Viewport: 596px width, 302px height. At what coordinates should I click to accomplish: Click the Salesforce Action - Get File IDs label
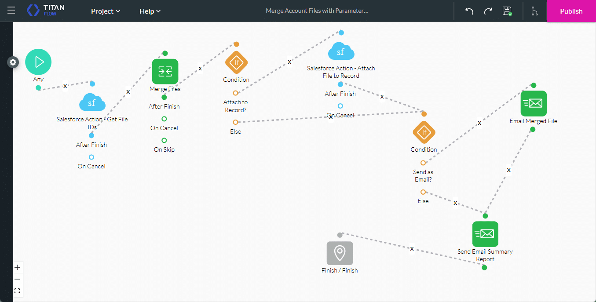pyautogui.click(x=92, y=123)
